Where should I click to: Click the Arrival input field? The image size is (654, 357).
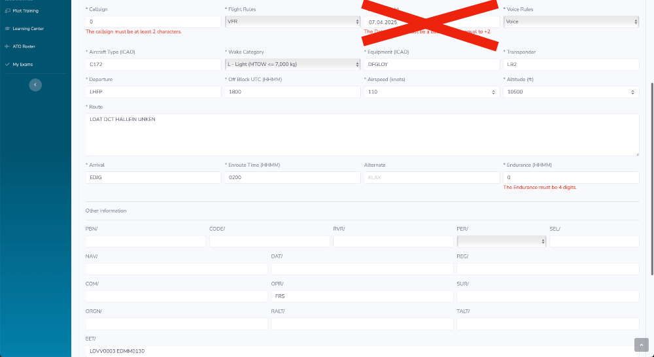point(154,177)
